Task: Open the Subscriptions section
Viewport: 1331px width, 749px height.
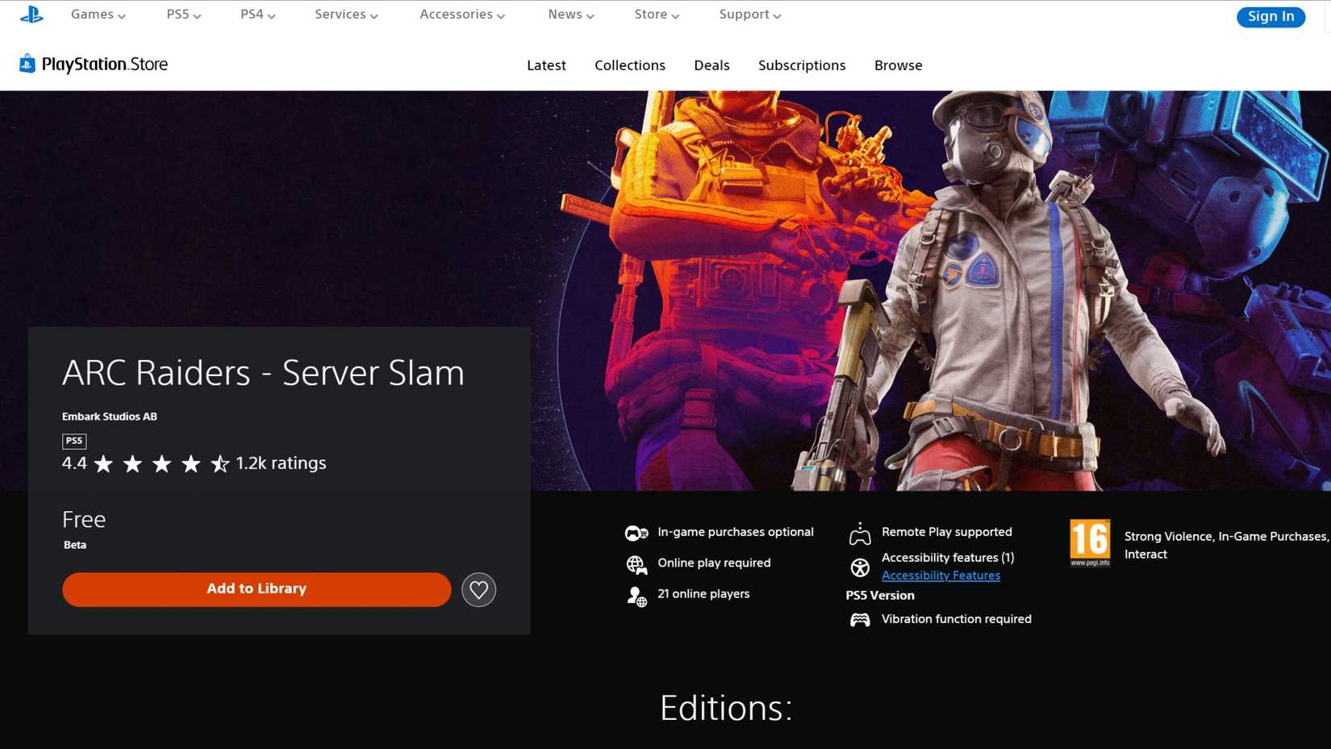Action: coord(801,65)
